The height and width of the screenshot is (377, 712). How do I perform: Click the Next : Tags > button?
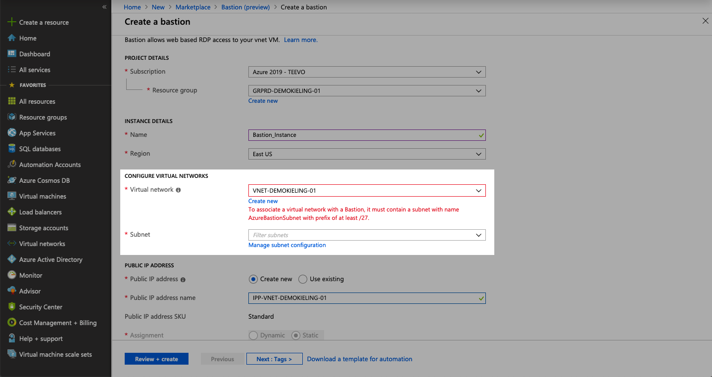coord(275,359)
